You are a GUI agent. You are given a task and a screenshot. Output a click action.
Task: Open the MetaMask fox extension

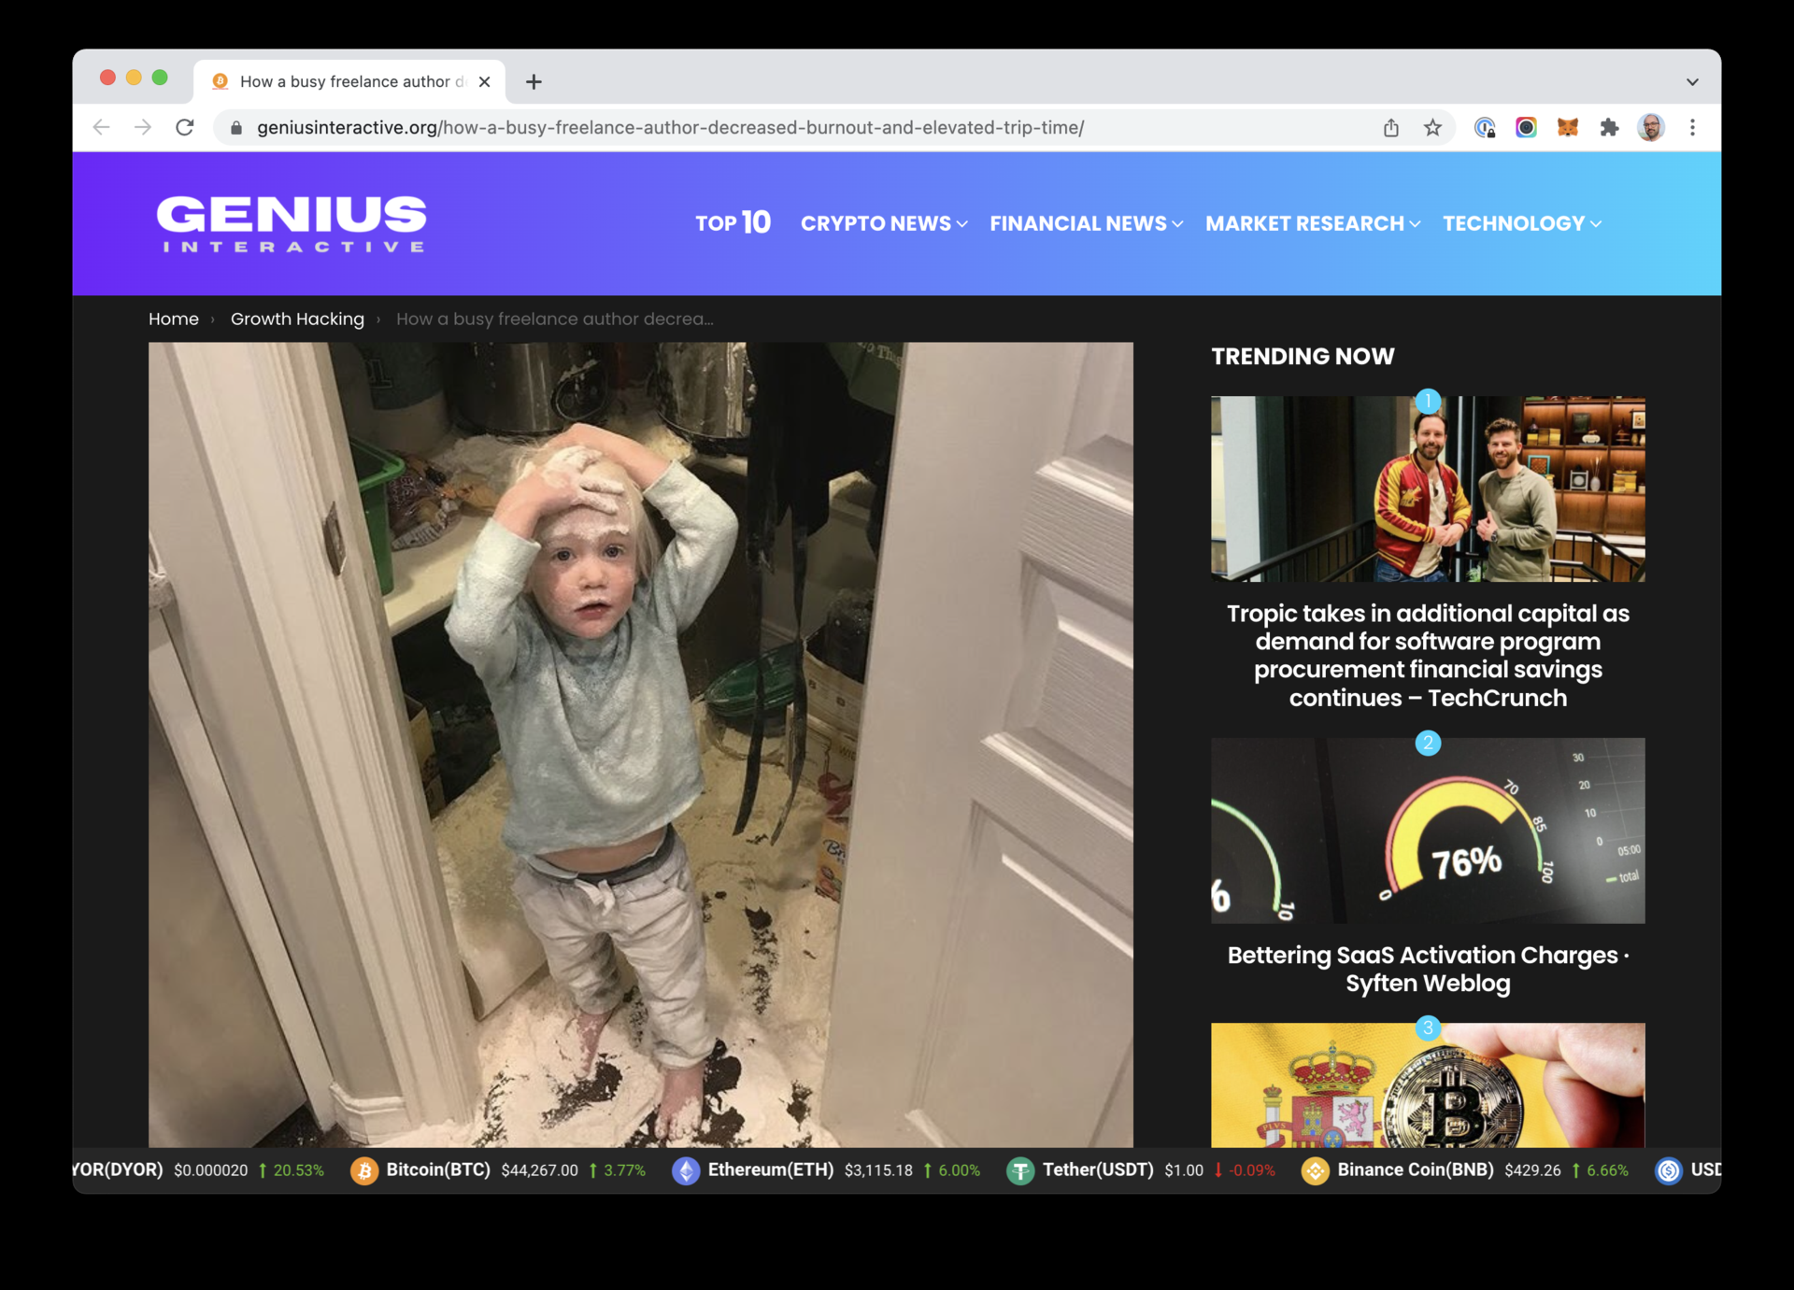1567,128
